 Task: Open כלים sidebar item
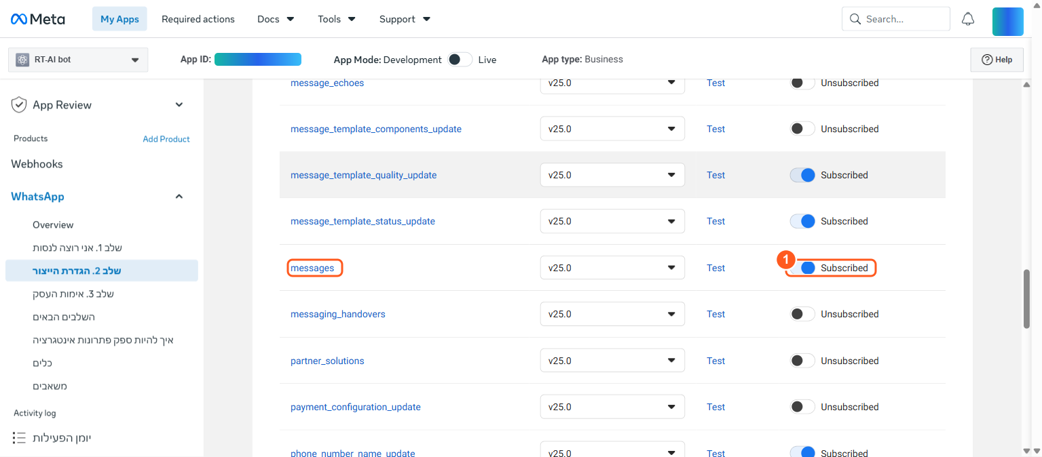tap(42, 363)
